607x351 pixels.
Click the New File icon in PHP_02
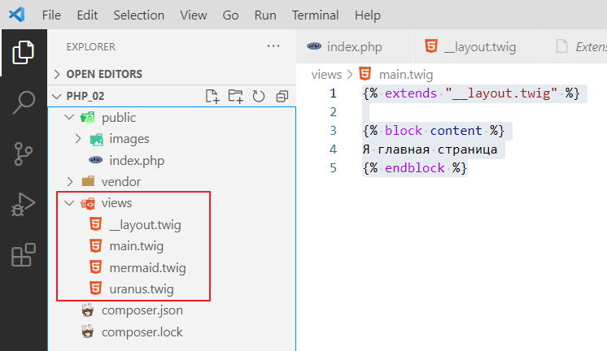click(x=212, y=97)
